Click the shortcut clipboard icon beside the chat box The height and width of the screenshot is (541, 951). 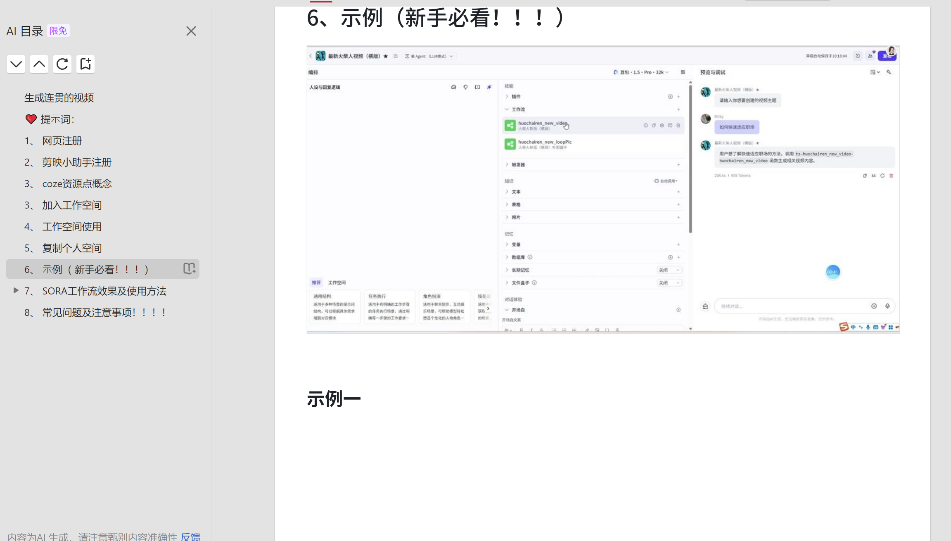(x=705, y=306)
